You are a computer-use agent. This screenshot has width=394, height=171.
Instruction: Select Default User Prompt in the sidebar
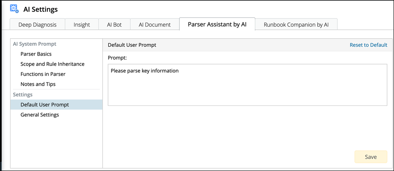point(45,105)
